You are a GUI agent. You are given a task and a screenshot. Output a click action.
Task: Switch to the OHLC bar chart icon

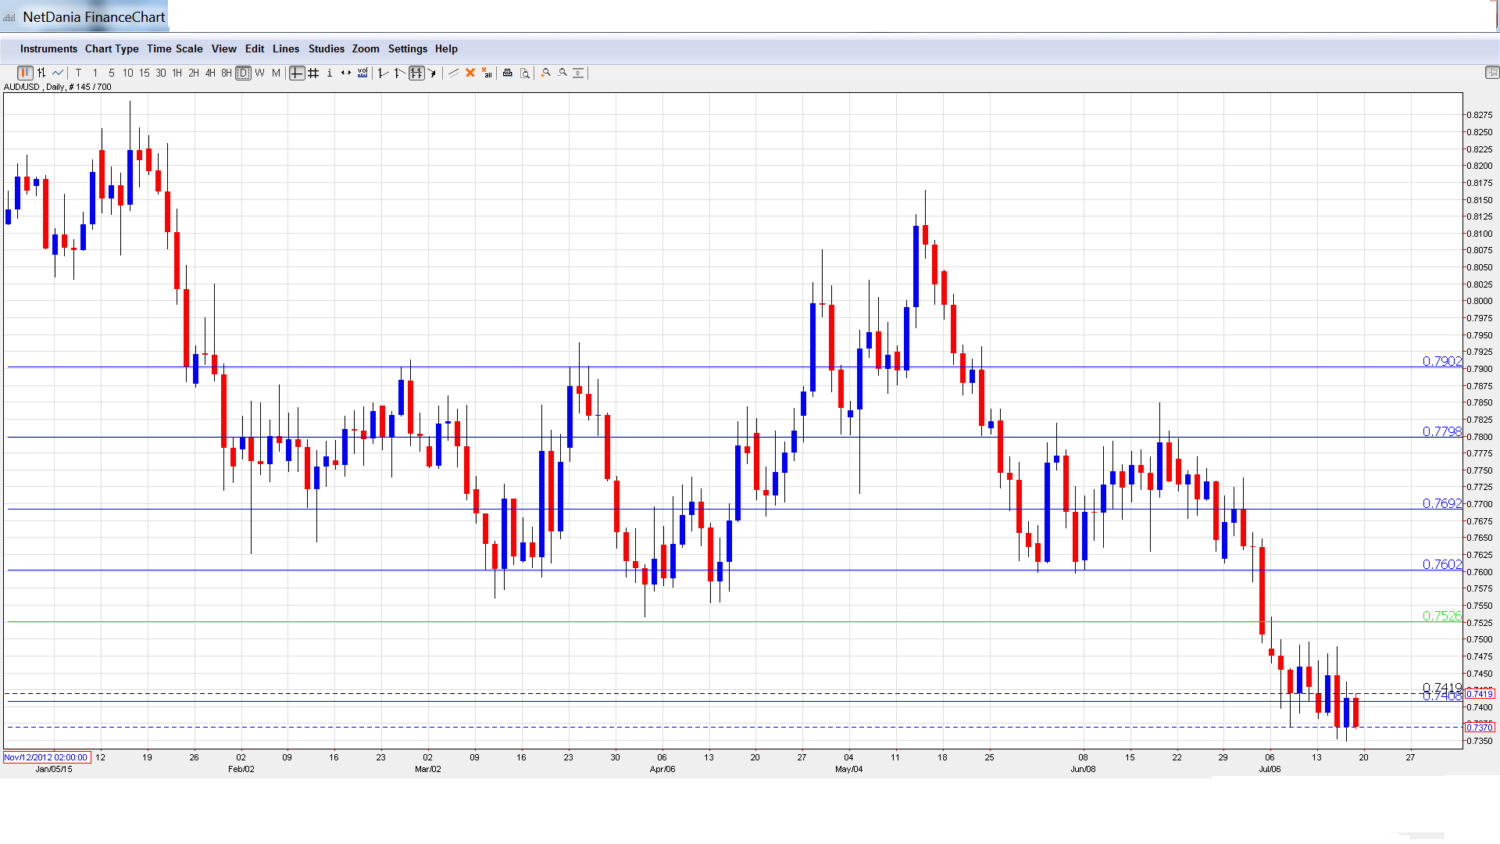click(x=41, y=73)
